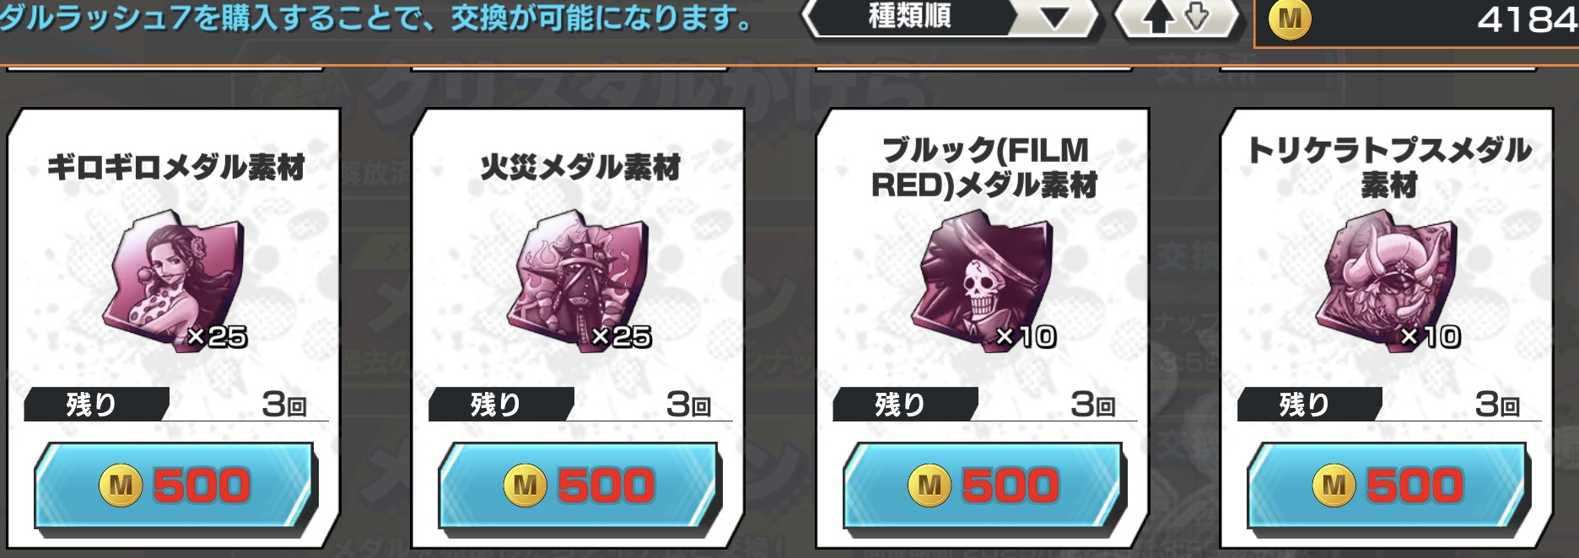Open the ブルック(FILM RED)メダル素材 card title
This screenshot has height=558, width=1579.
click(984, 167)
